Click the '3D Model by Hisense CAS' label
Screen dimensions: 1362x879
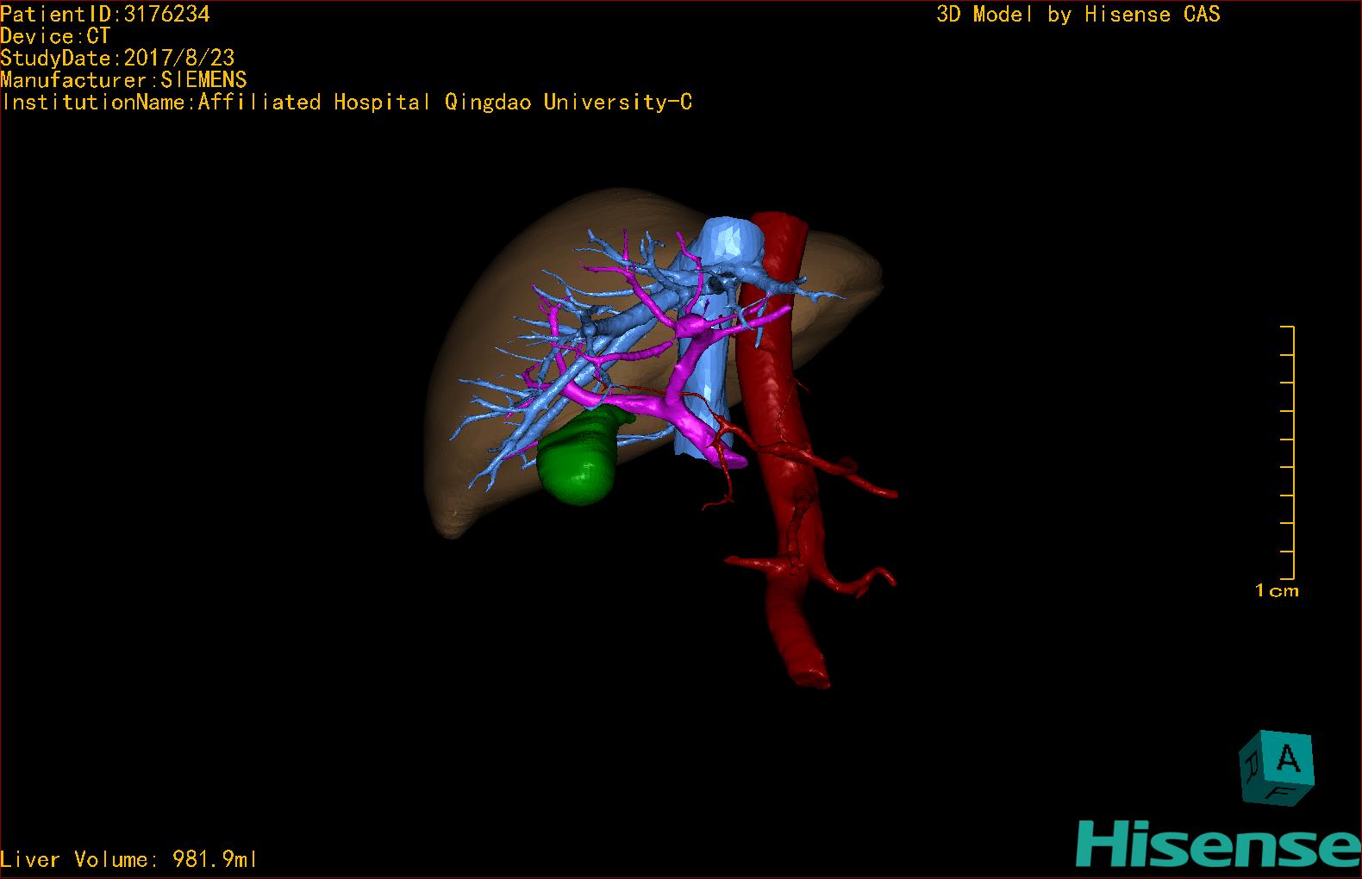pyautogui.click(x=1078, y=14)
